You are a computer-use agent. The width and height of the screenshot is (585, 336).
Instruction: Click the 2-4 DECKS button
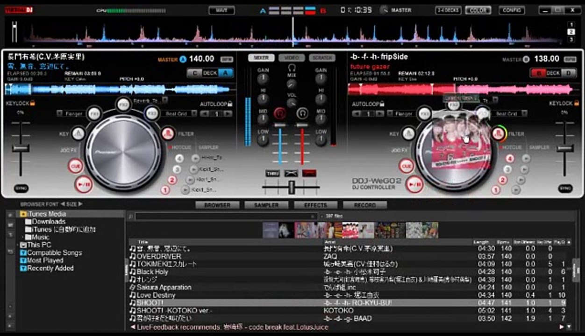448,10
